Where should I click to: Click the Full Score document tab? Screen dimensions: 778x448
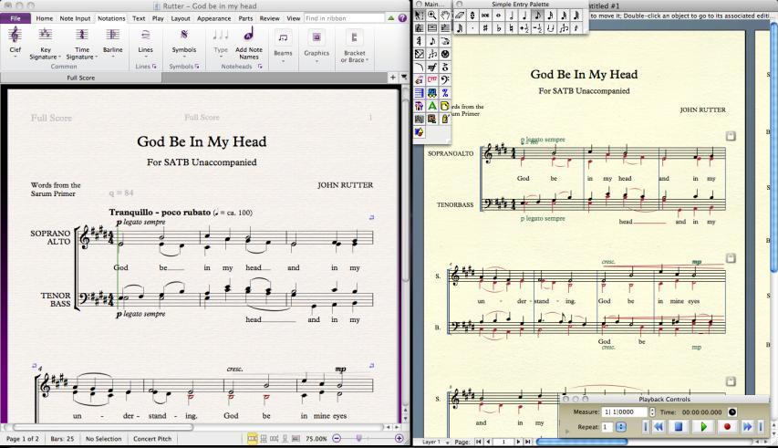[81, 78]
